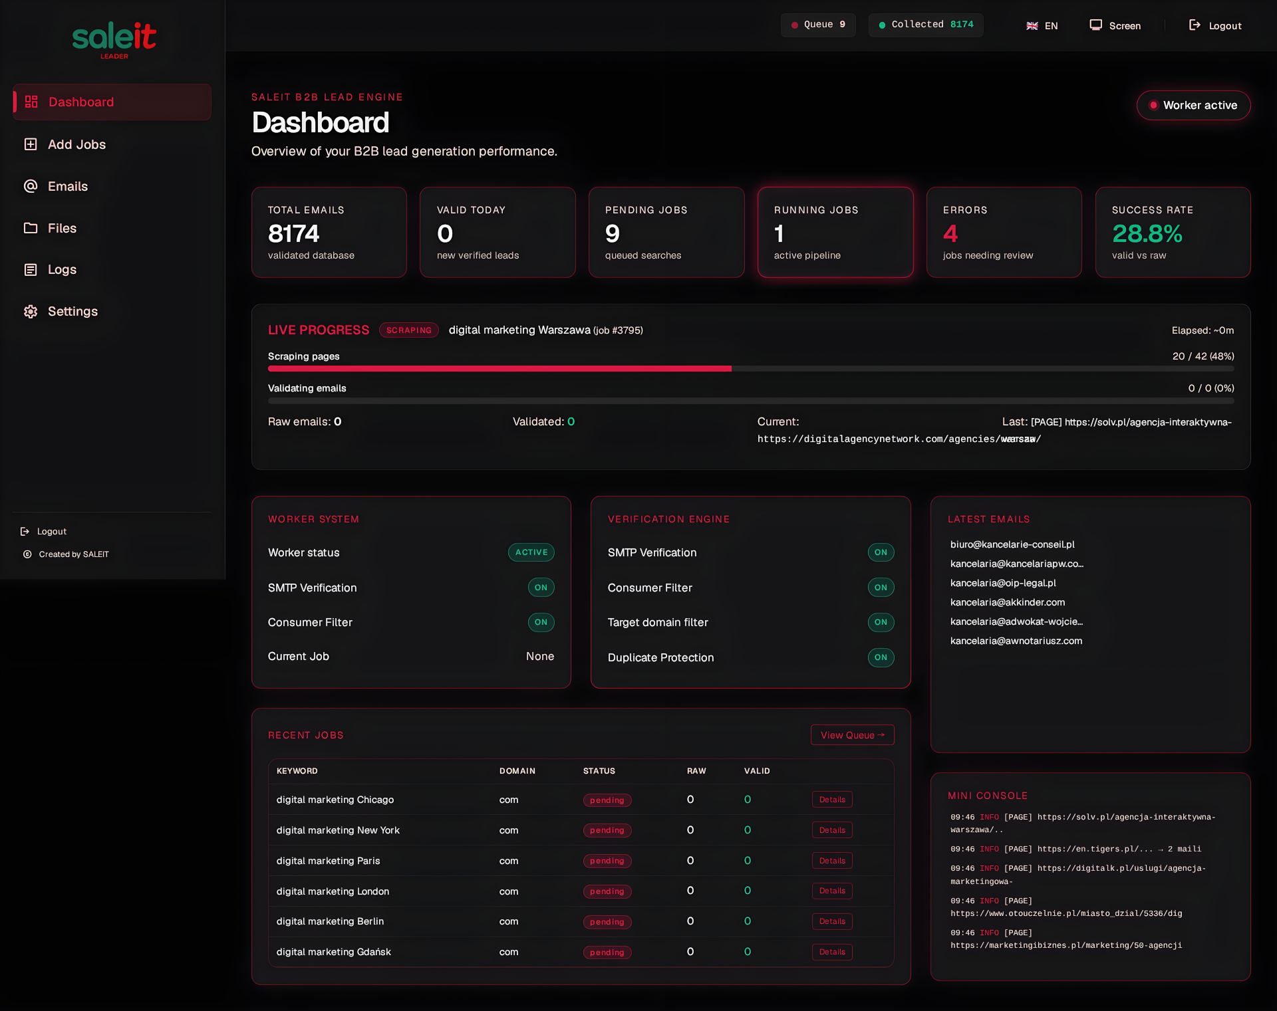The image size is (1277, 1011).
Task: Click the Screen monitor icon in header
Action: [1096, 25]
